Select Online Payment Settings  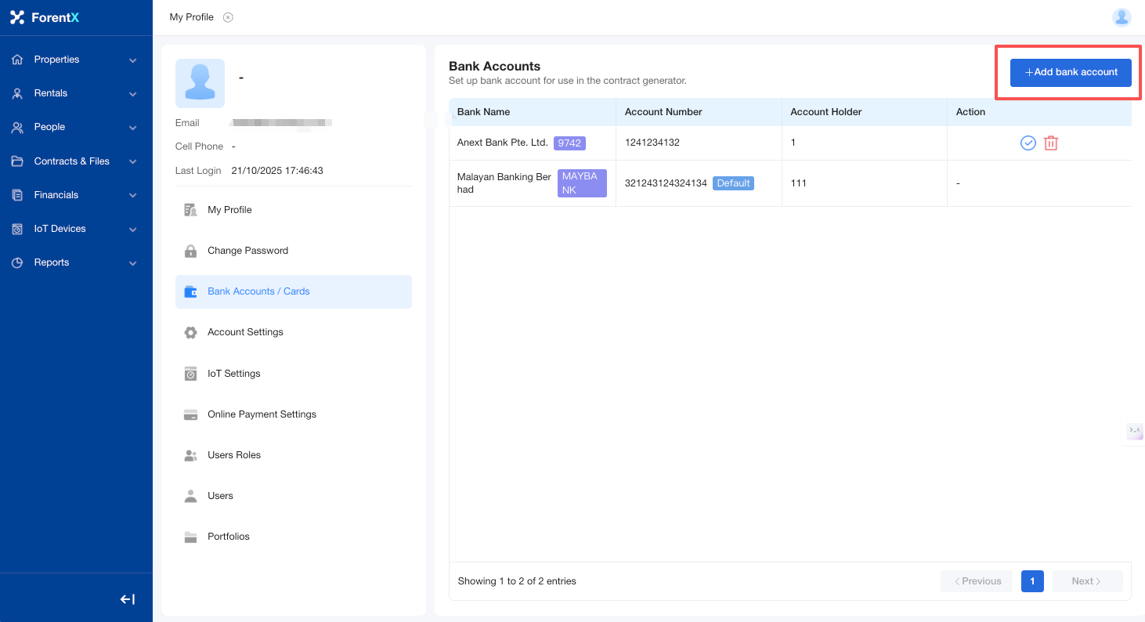tap(262, 414)
